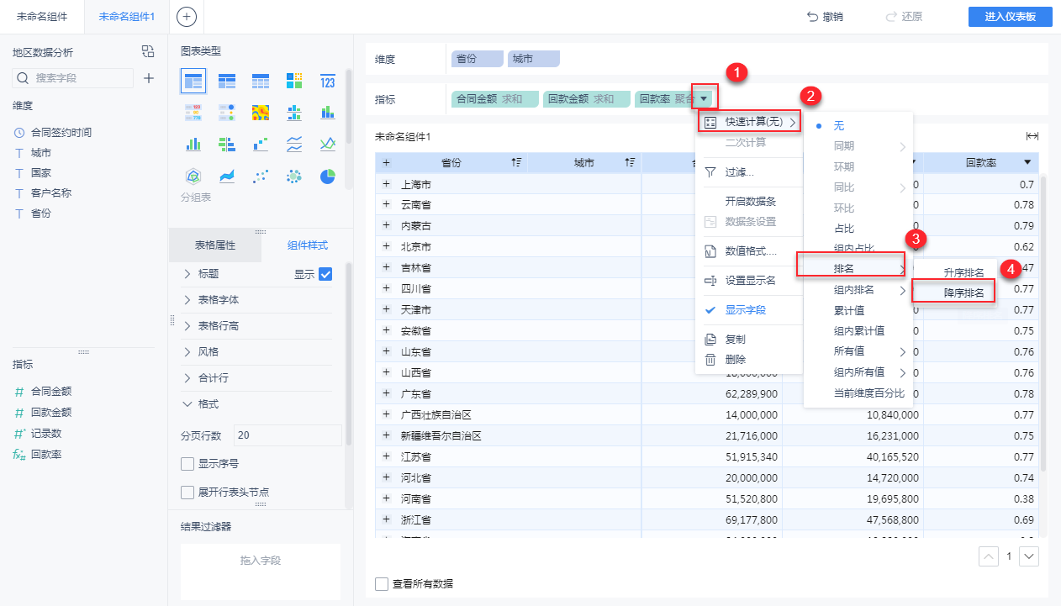1061x606 pixels.
Task: Open the 回款率 column header dropdown
Action: [1027, 162]
